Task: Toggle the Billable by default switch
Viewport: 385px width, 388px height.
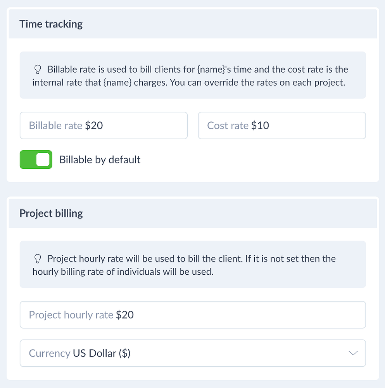Action: 36,160
